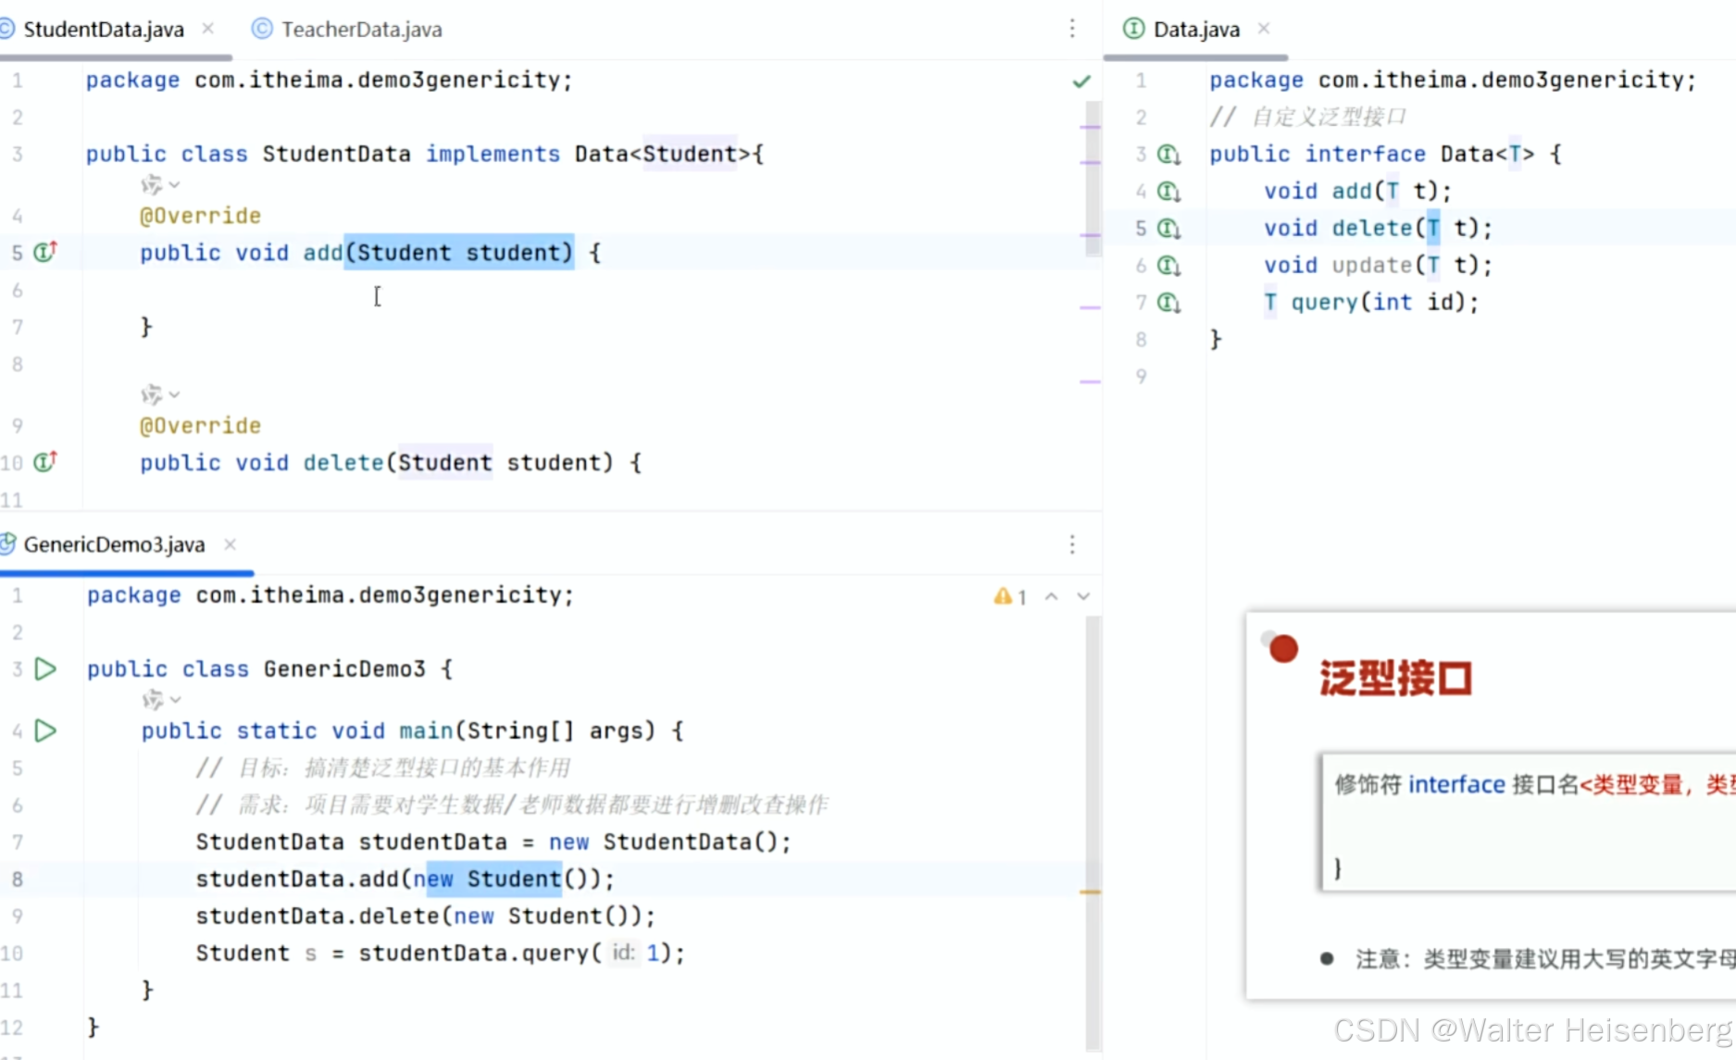Click the GenericDemo3 class name on line 3
Viewport: 1736px width, 1060px height.
344,668
